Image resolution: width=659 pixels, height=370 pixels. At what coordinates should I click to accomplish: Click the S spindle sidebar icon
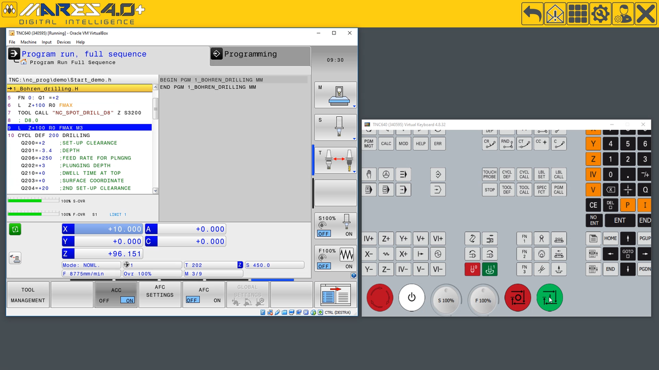point(335,128)
